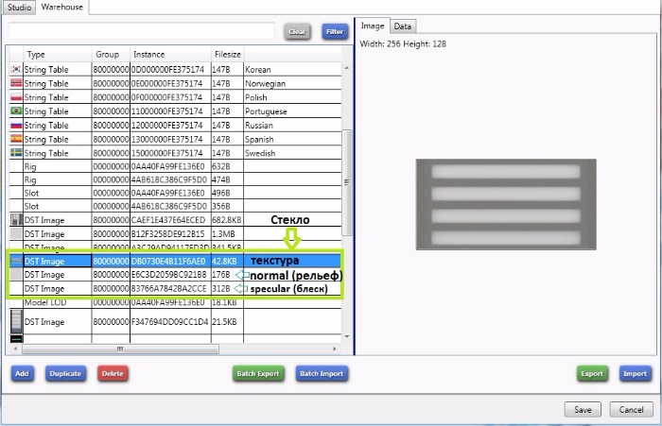
Task: Click the Filter button
Action: tap(334, 31)
